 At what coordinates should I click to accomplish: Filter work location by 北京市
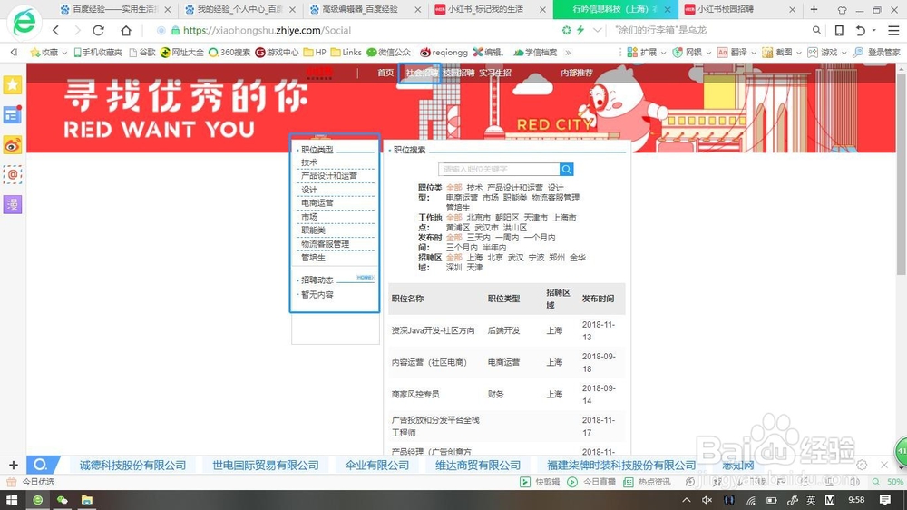click(x=478, y=217)
